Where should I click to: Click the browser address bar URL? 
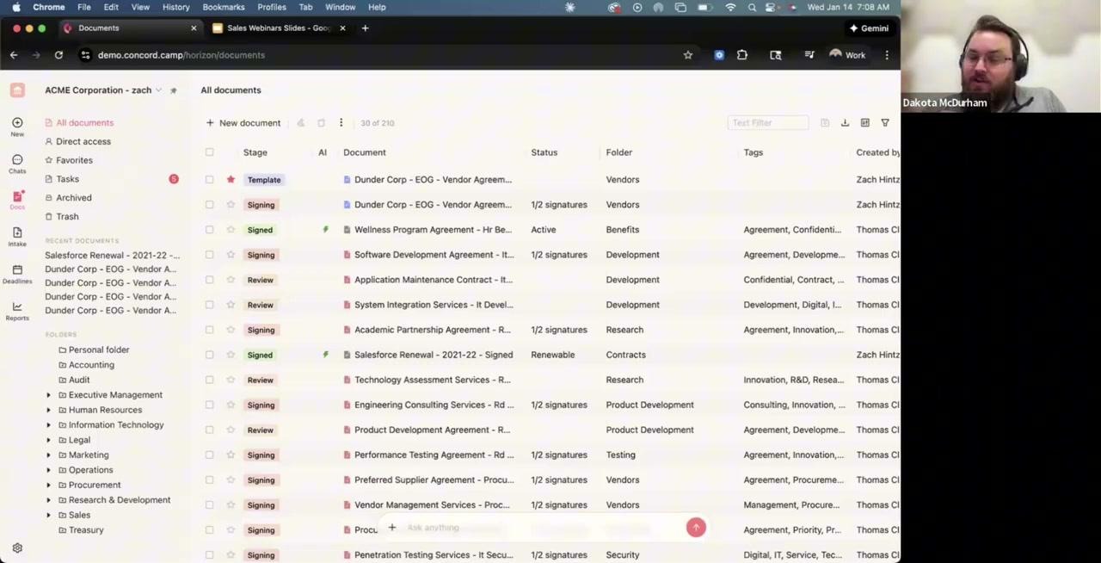[x=181, y=55]
